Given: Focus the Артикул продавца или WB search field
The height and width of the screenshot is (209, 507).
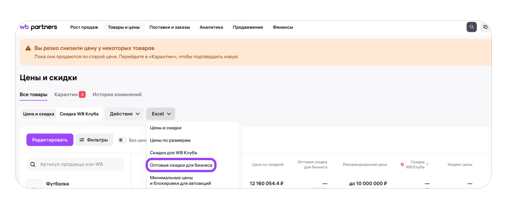Looking at the screenshot, I should coord(75,164).
